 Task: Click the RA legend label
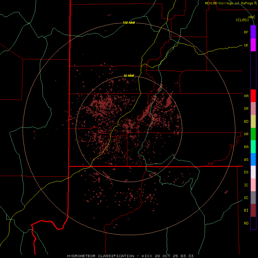click(246, 147)
